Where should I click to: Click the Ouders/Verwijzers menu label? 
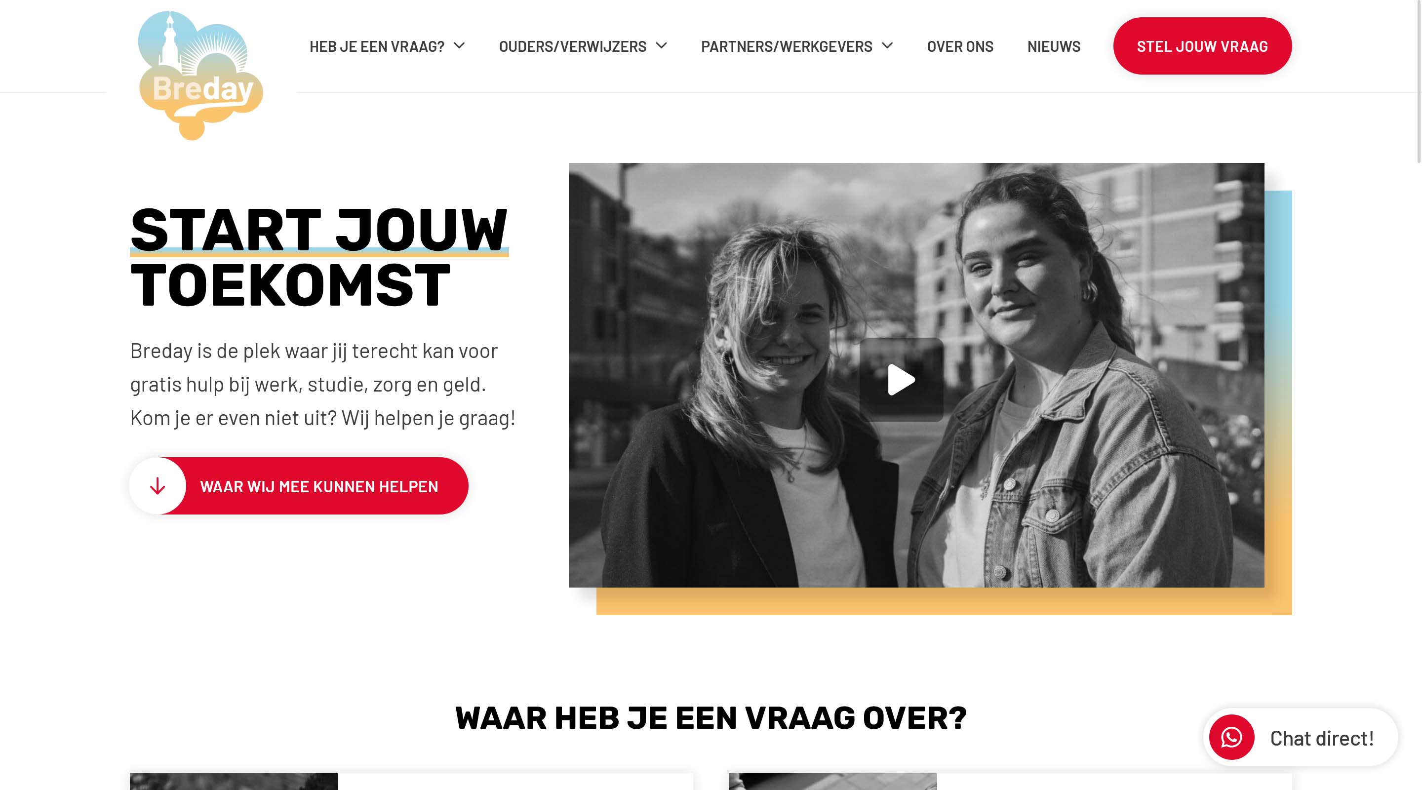pyautogui.click(x=572, y=46)
